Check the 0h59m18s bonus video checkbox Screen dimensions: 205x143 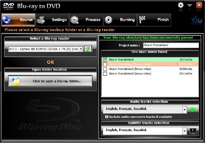105,69
